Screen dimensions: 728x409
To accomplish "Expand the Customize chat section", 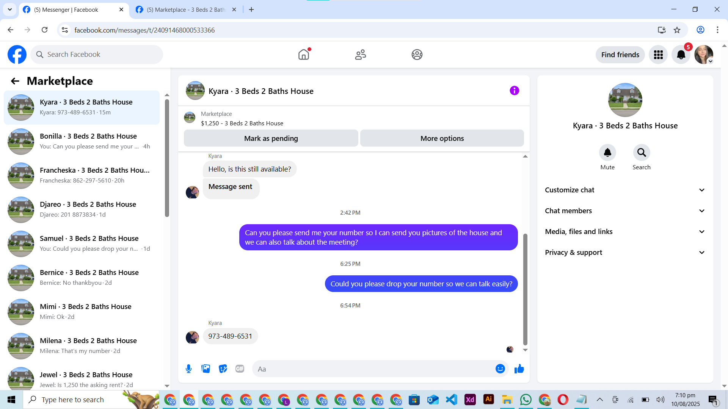I will (x=625, y=190).
